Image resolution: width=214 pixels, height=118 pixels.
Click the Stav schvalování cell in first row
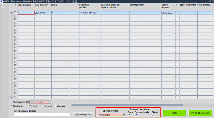(x=188, y=13)
